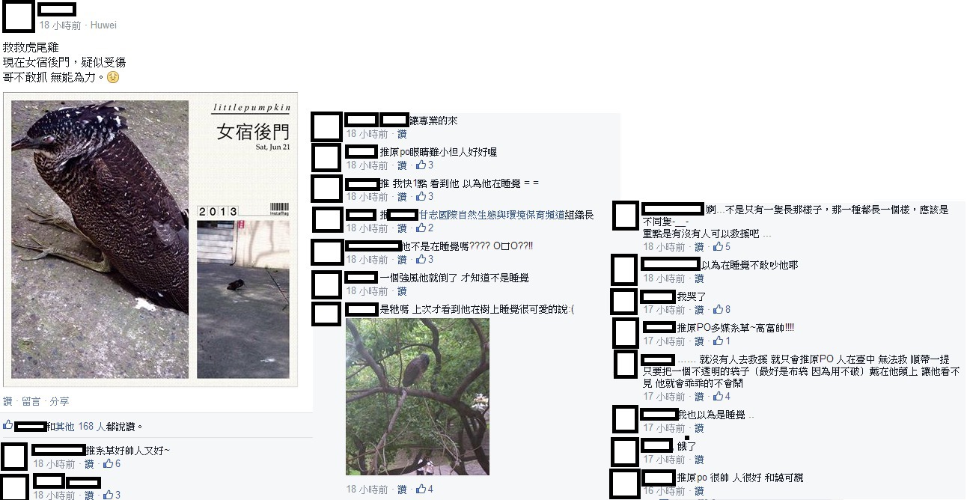Click thumbs-up under tree bird photo comment
967x500 pixels.
pos(421,489)
